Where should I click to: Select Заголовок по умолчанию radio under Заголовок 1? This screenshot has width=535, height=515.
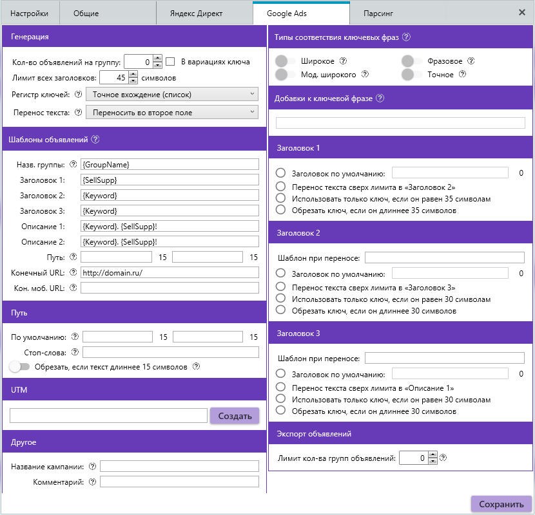[280, 173]
